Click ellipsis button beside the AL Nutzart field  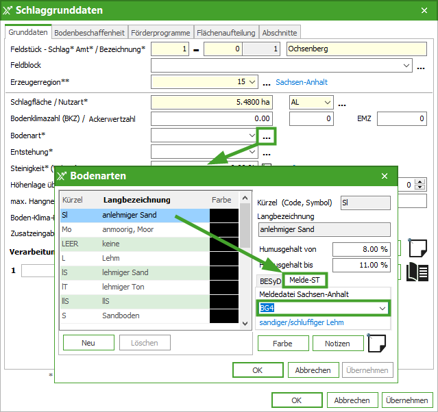(x=341, y=104)
